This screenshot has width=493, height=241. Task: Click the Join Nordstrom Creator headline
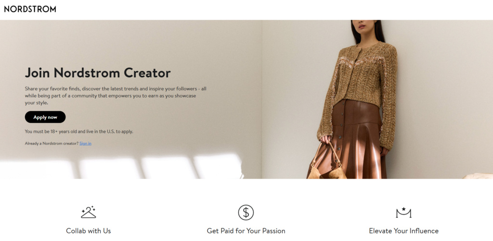pyautogui.click(x=98, y=72)
